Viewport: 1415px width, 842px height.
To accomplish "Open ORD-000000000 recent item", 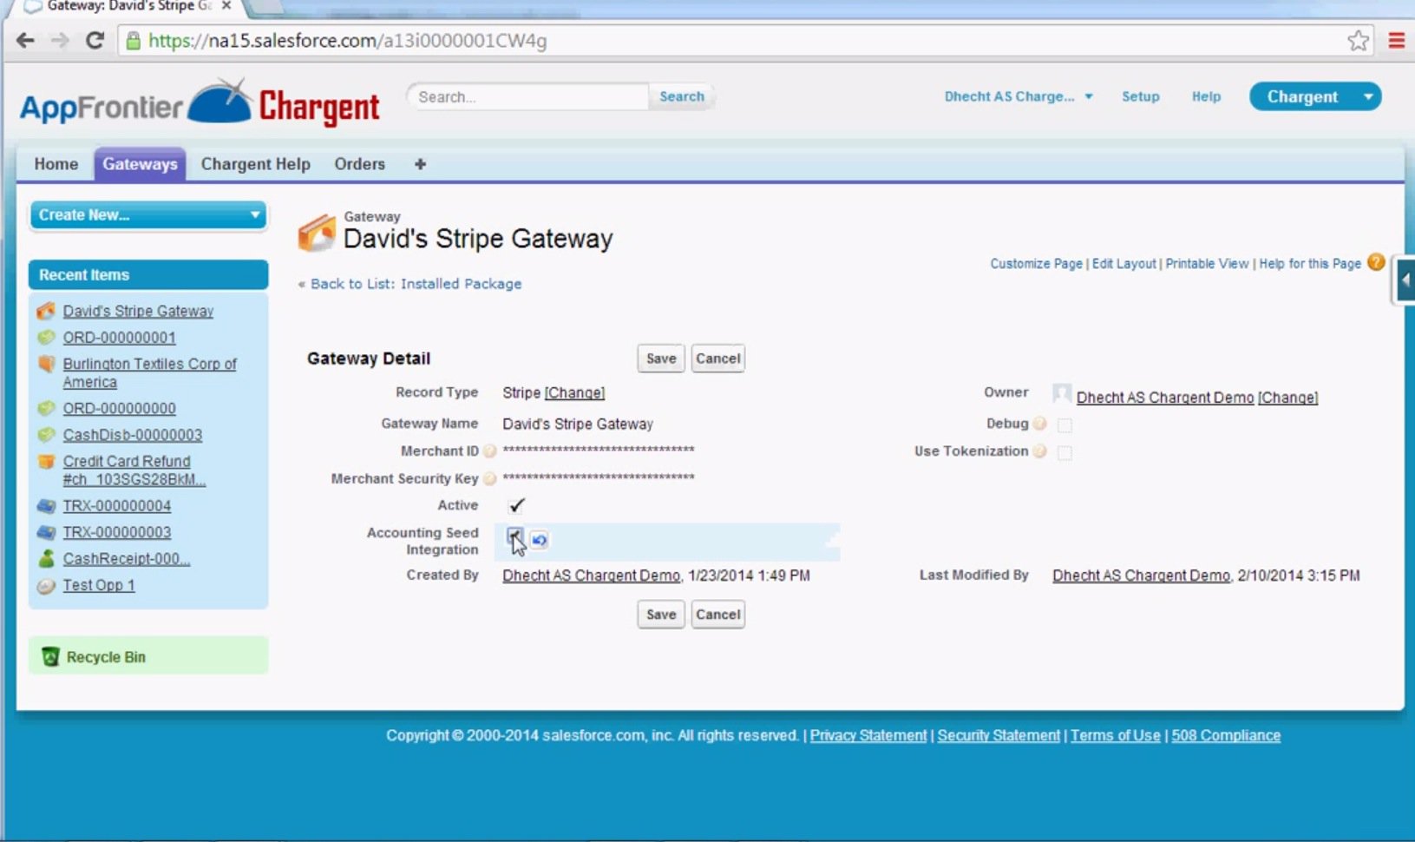I will point(119,408).
